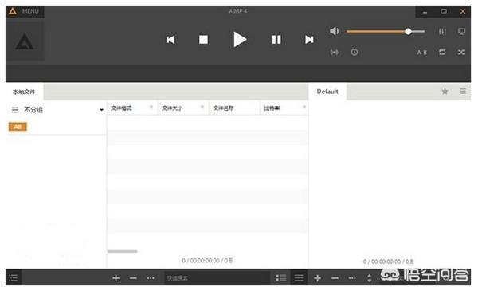Minimize the AIMP window
This screenshot has height=291, width=478.
pos(425,12)
